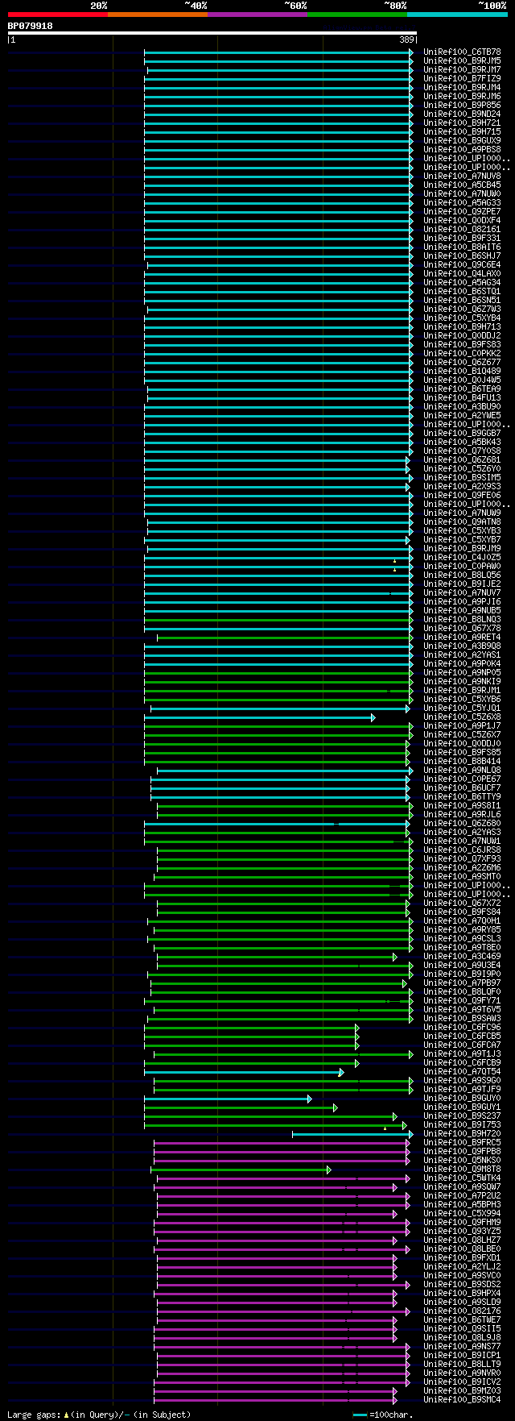Image resolution: width=515 pixels, height=1421 pixels.
Task: Select label UniRef100_A7QT54
Action: [462, 1071]
